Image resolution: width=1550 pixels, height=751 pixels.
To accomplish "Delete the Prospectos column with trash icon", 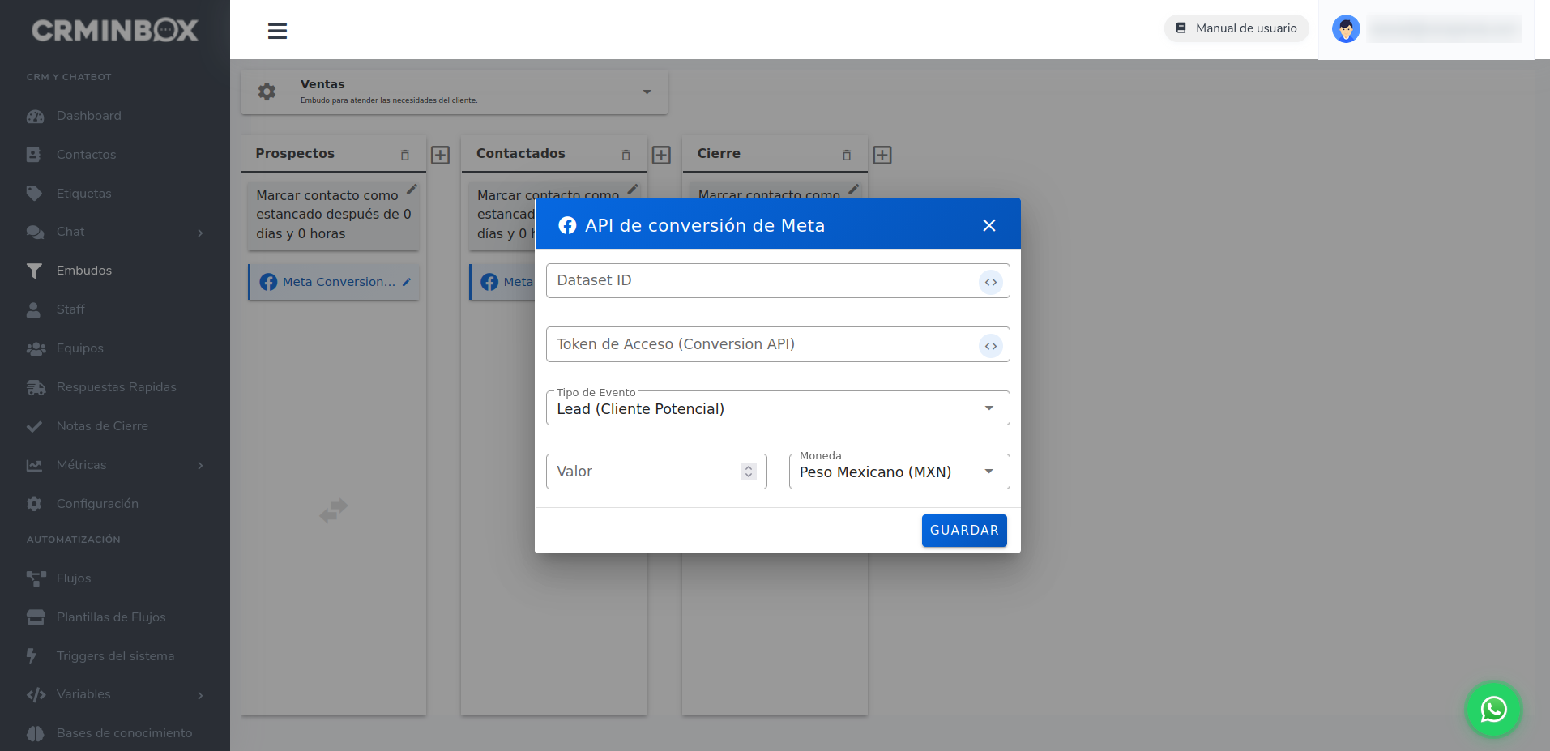I will 405,155.
